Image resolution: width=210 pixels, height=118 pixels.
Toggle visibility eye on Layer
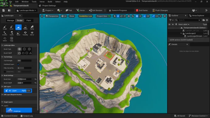point(10,91)
